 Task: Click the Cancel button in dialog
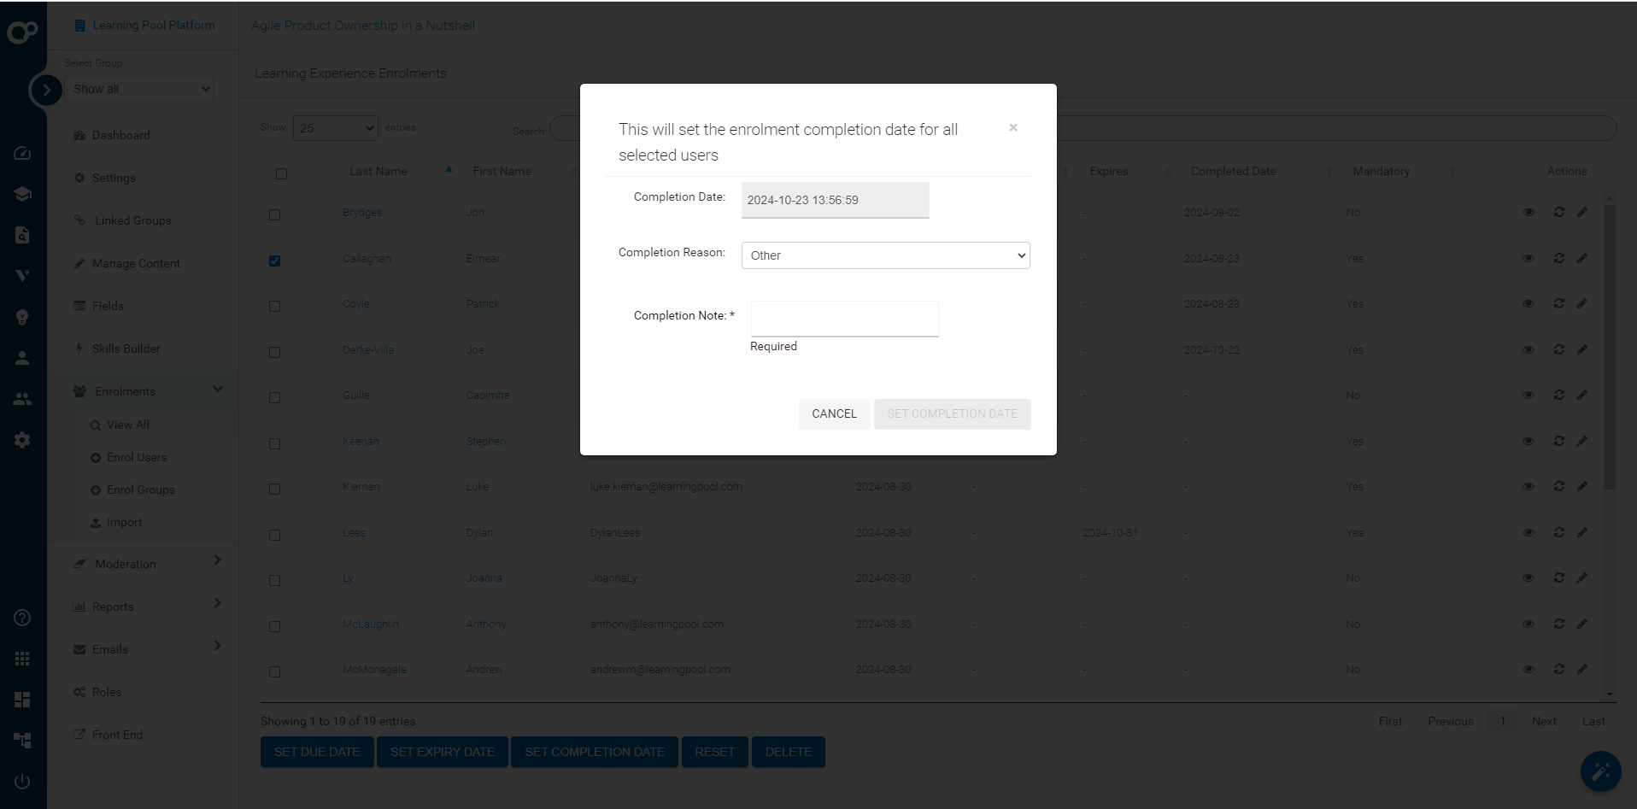click(833, 413)
